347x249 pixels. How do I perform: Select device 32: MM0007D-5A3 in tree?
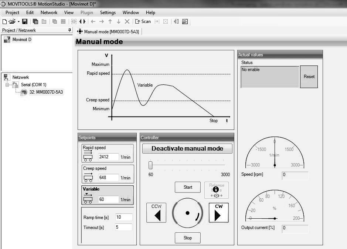46,92
